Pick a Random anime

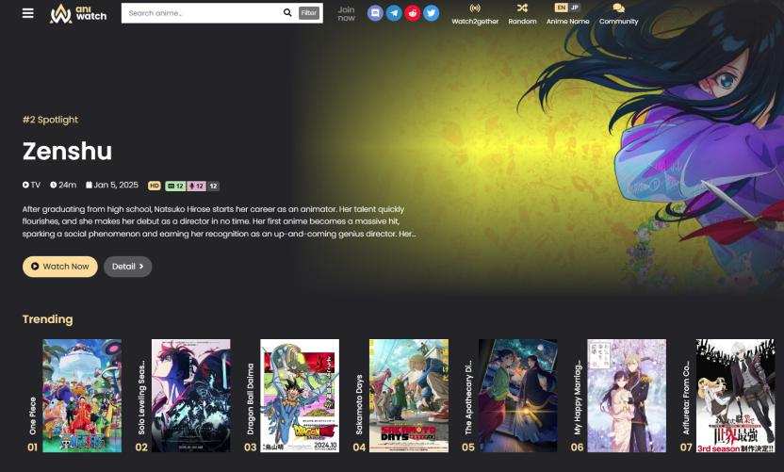522,13
